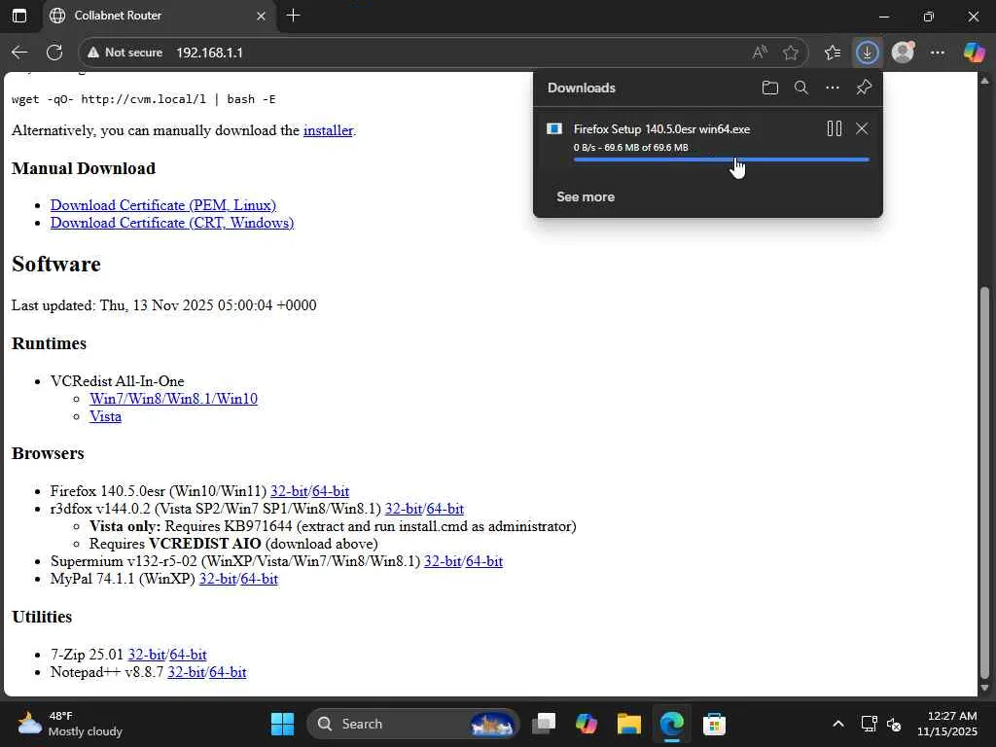
Task: Click the Last updated timestamp text
Action: pyautogui.click(x=163, y=305)
